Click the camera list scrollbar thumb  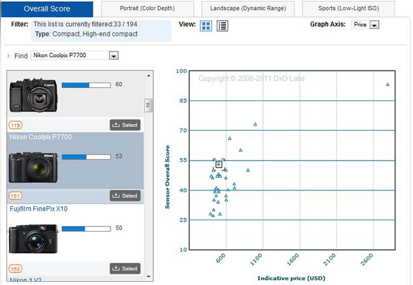click(149, 105)
